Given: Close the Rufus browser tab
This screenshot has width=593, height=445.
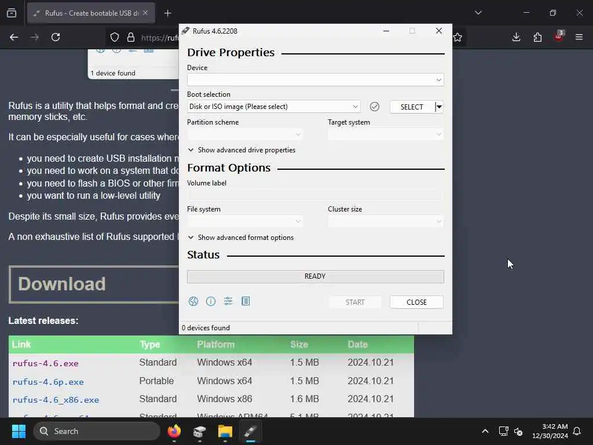Looking at the screenshot, I should tap(145, 13).
